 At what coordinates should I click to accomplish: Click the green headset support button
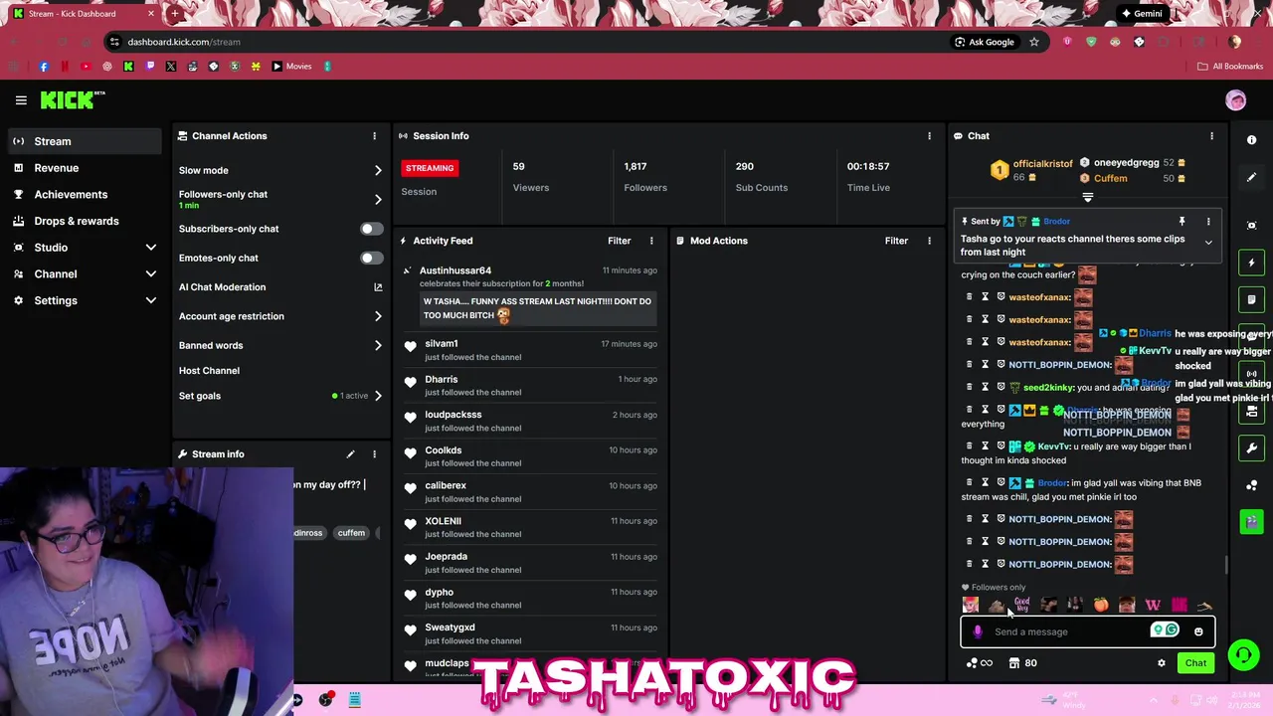coord(1242,654)
